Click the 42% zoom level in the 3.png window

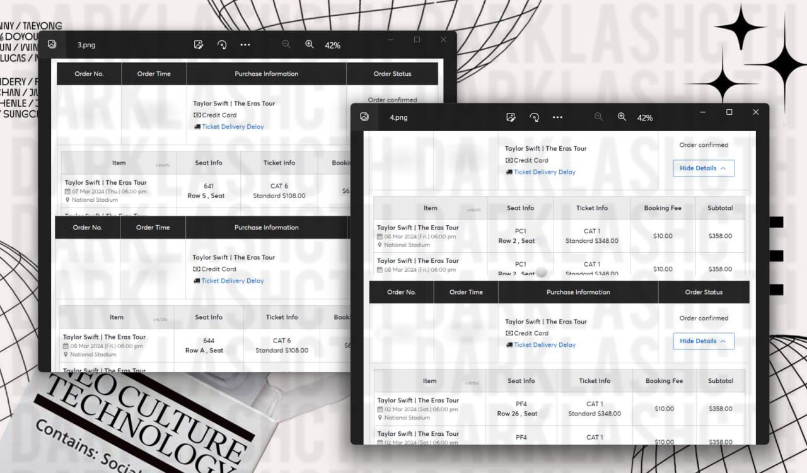(x=332, y=45)
